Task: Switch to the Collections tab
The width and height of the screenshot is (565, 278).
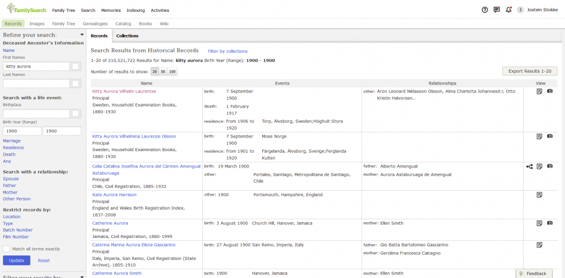Action: pyautogui.click(x=128, y=36)
